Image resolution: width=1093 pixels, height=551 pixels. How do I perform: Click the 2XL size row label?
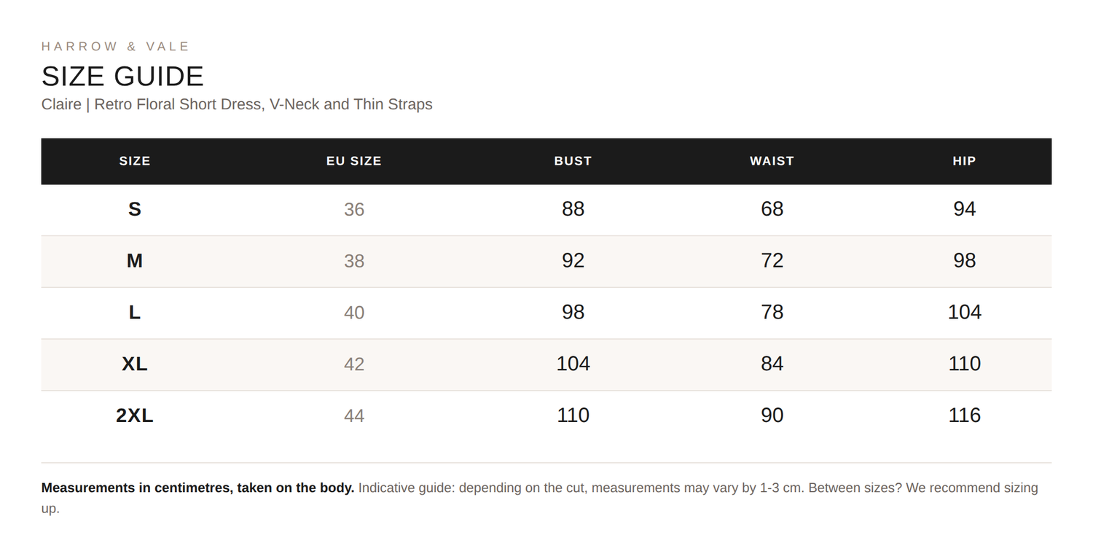tap(135, 415)
